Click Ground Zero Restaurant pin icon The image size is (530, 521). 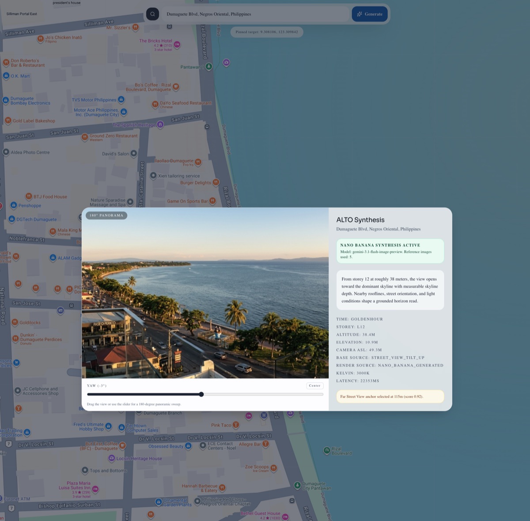pos(85,137)
